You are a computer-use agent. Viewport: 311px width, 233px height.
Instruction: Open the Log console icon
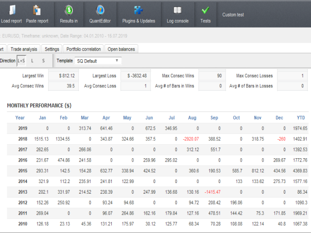pyautogui.click(x=177, y=10)
